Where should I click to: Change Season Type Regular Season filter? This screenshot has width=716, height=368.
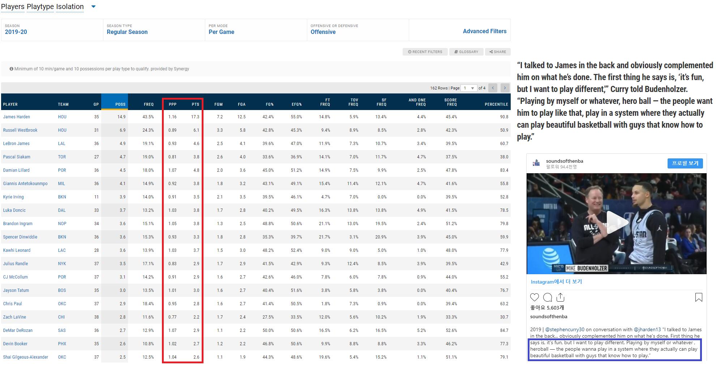pyautogui.click(x=154, y=30)
